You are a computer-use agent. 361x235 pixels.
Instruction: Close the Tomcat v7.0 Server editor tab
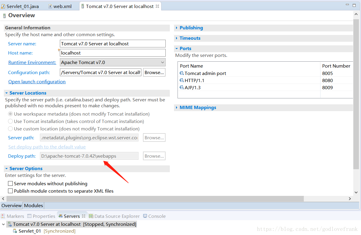coord(157,6)
